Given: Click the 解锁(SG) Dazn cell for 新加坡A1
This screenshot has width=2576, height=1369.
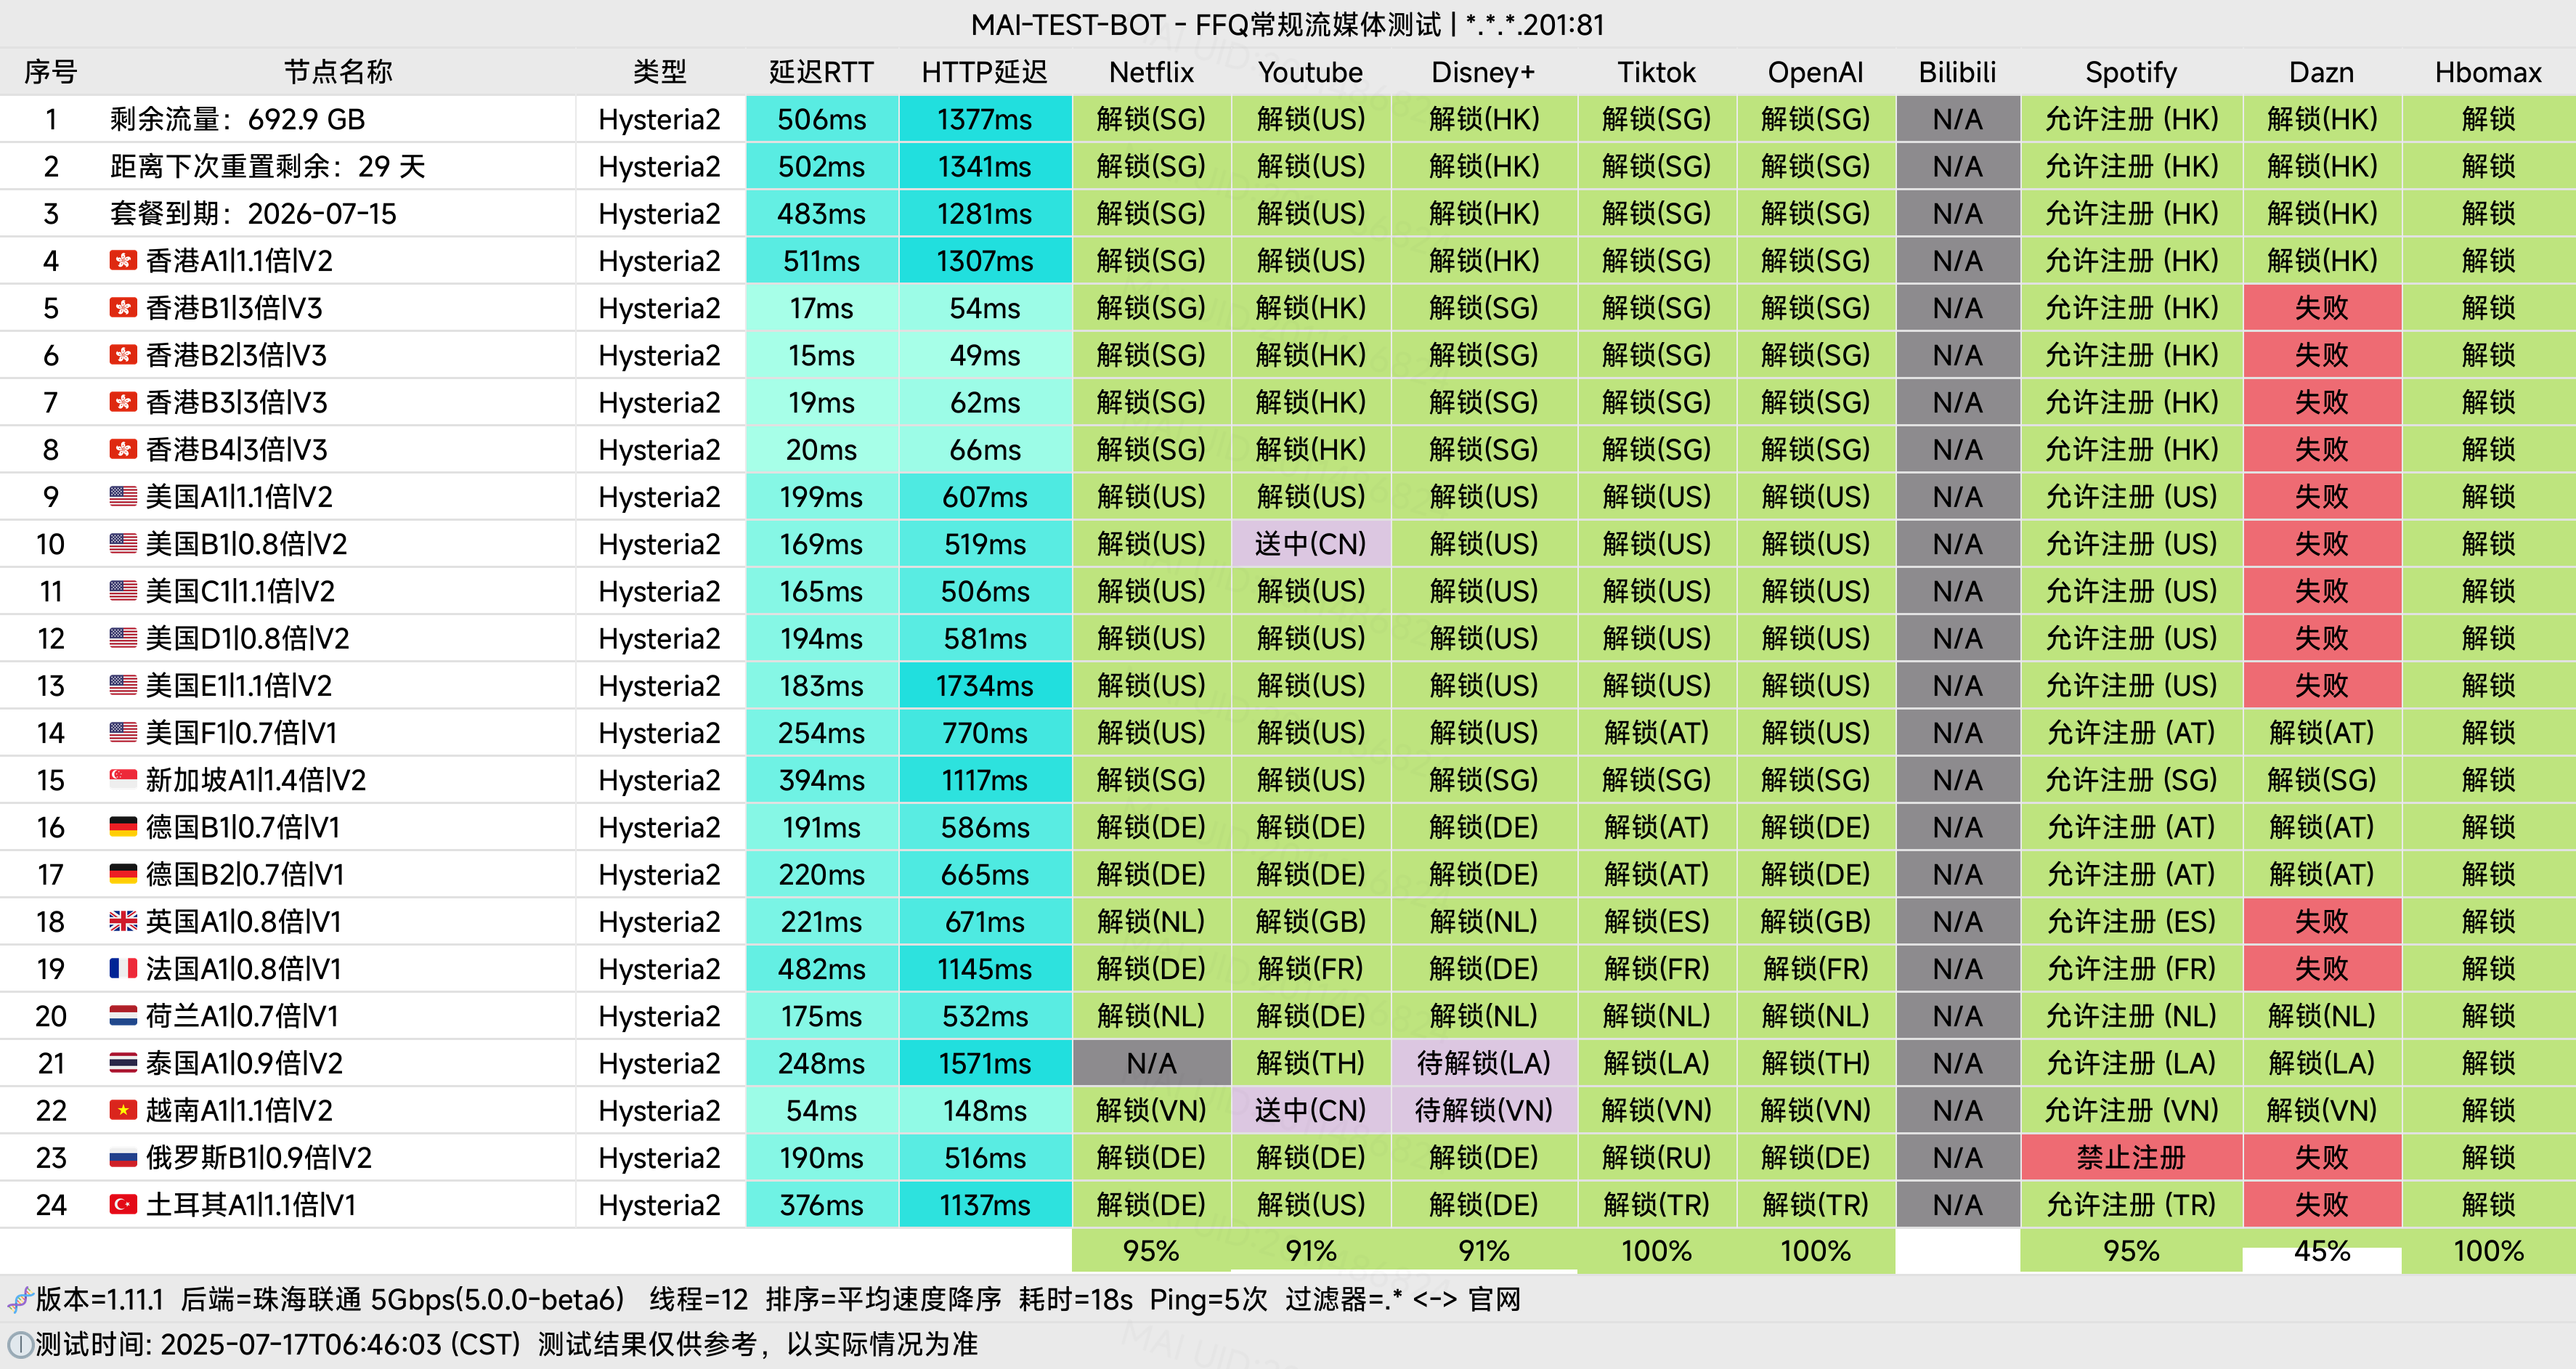Looking at the screenshot, I should [x=2321, y=780].
